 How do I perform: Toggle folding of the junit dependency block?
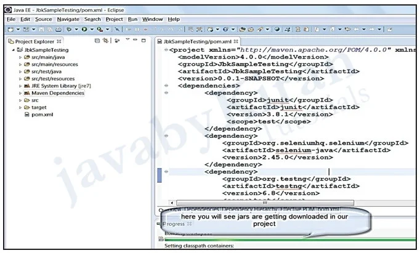[x=166, y=93]
